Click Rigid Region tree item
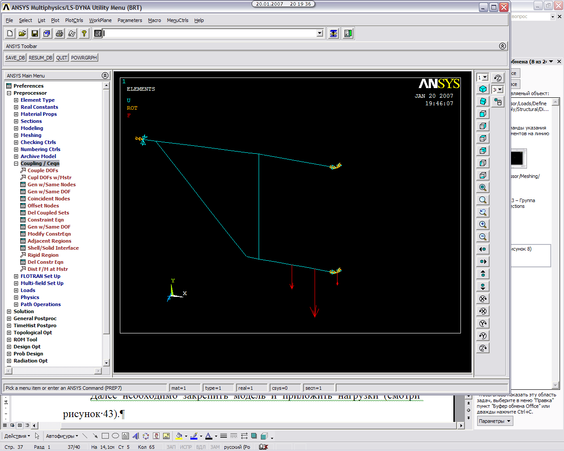 pos(43,255)
